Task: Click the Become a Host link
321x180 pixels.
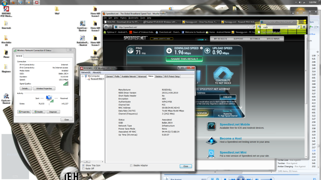Action: pyautogui.click(x=230, y=138)
